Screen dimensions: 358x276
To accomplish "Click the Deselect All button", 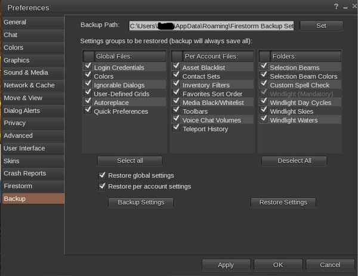I will pyautogui.click(x=294, y=160).
